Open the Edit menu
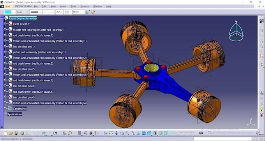265x141 pixels. click(x=44, y=6)
